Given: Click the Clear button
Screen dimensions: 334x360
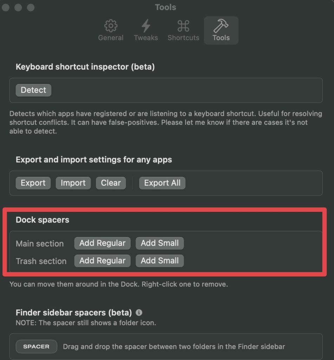Looking at the screenshot, I should pyautogui.click(x=111, y=183).
